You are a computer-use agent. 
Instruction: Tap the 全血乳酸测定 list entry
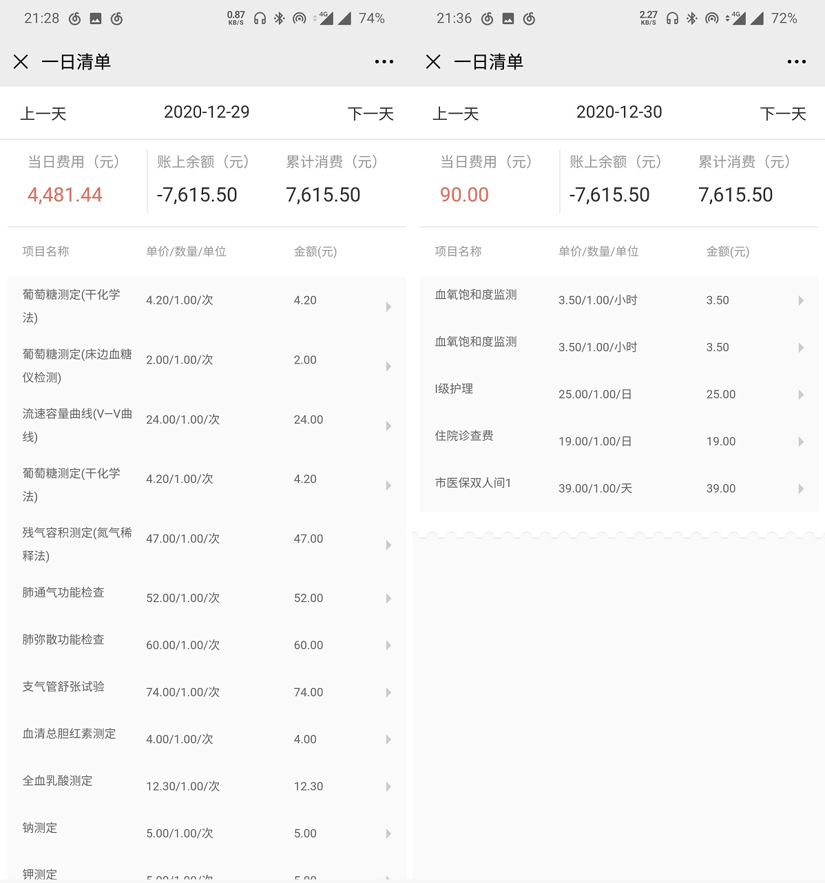tap(58, 781)
